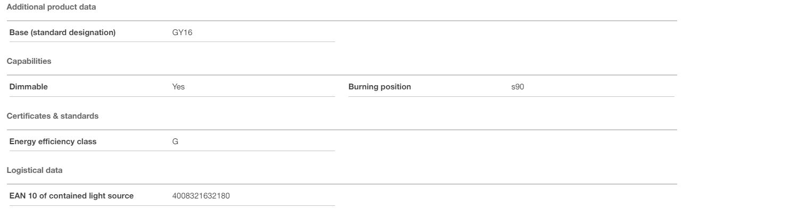Image resolution: width=791 pixels, height=216 pixels.
Task: Select the Burning position label
Action: [380, 87]
